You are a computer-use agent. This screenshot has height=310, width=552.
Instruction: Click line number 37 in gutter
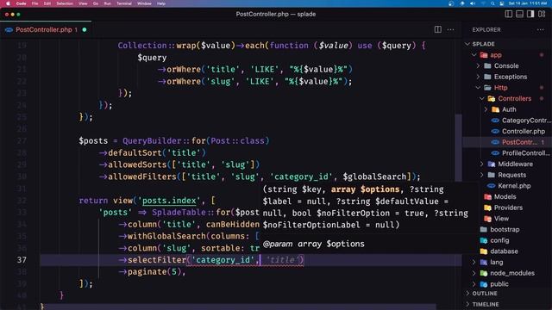pos(22,260)
